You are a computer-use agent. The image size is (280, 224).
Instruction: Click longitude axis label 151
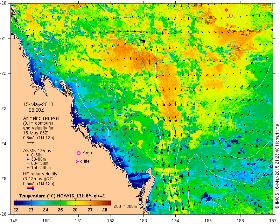tap(78, 221)
